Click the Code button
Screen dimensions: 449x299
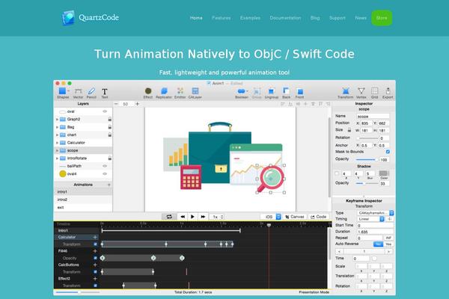tap(319, 217)
